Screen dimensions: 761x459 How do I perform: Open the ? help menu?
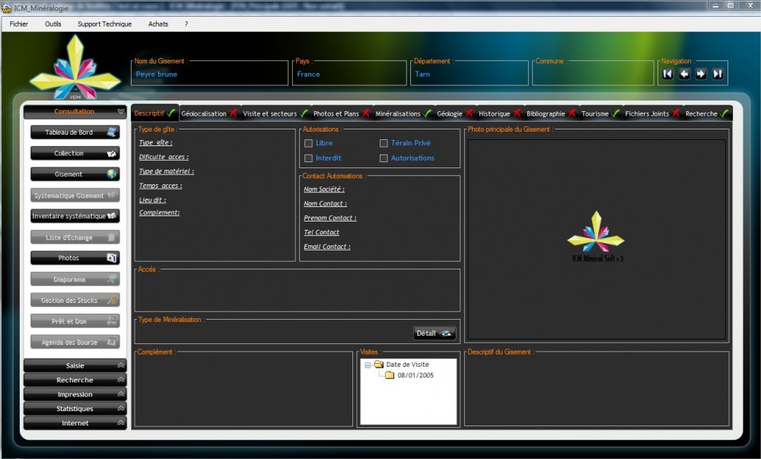point(186,24)
